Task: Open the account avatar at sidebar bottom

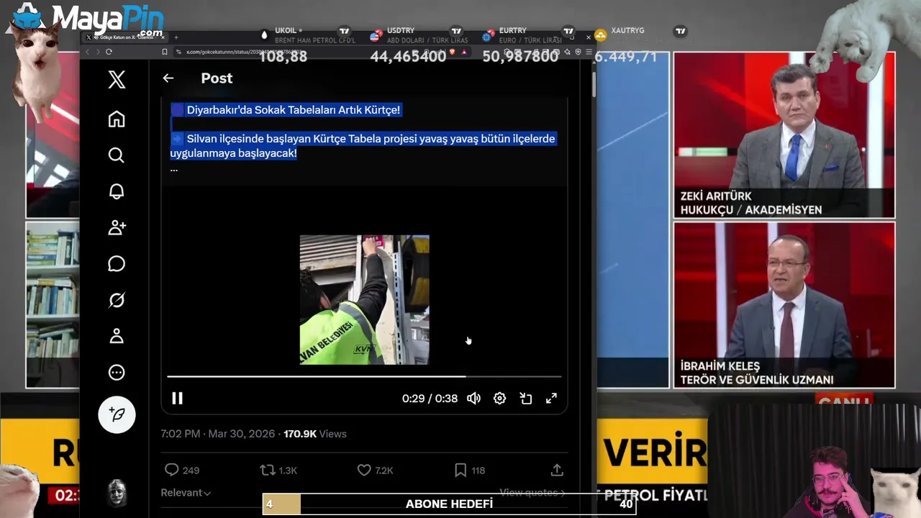Action: point(117,493)
